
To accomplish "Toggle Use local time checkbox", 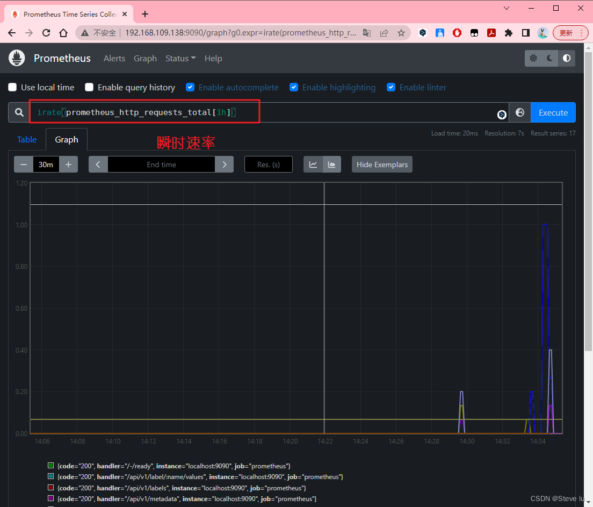I will [x=12, y=88].
